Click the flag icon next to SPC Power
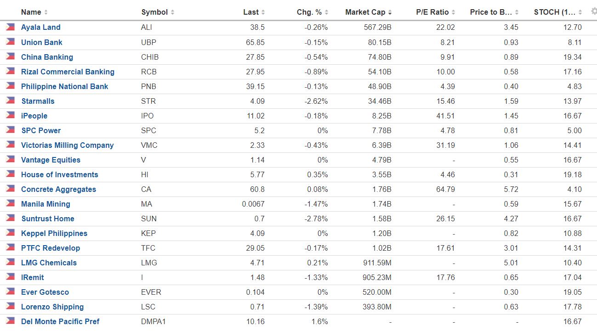This screenshot has width=597, height=331. click(x=9, y=130)
